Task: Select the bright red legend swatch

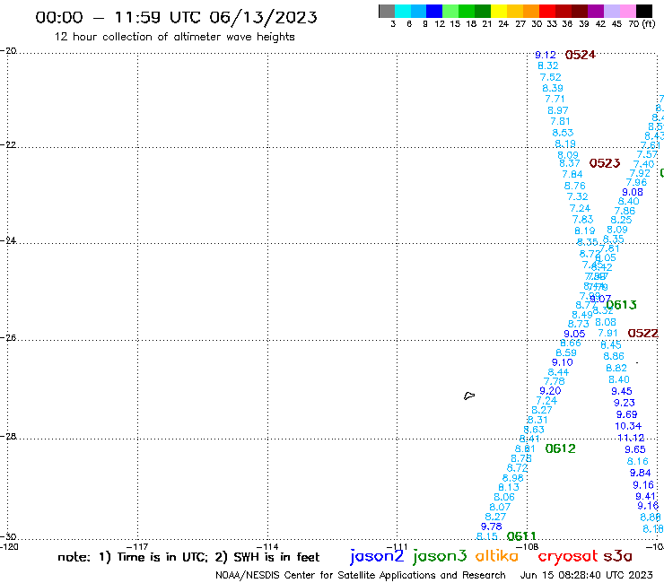Action: (x=546, y=11)
